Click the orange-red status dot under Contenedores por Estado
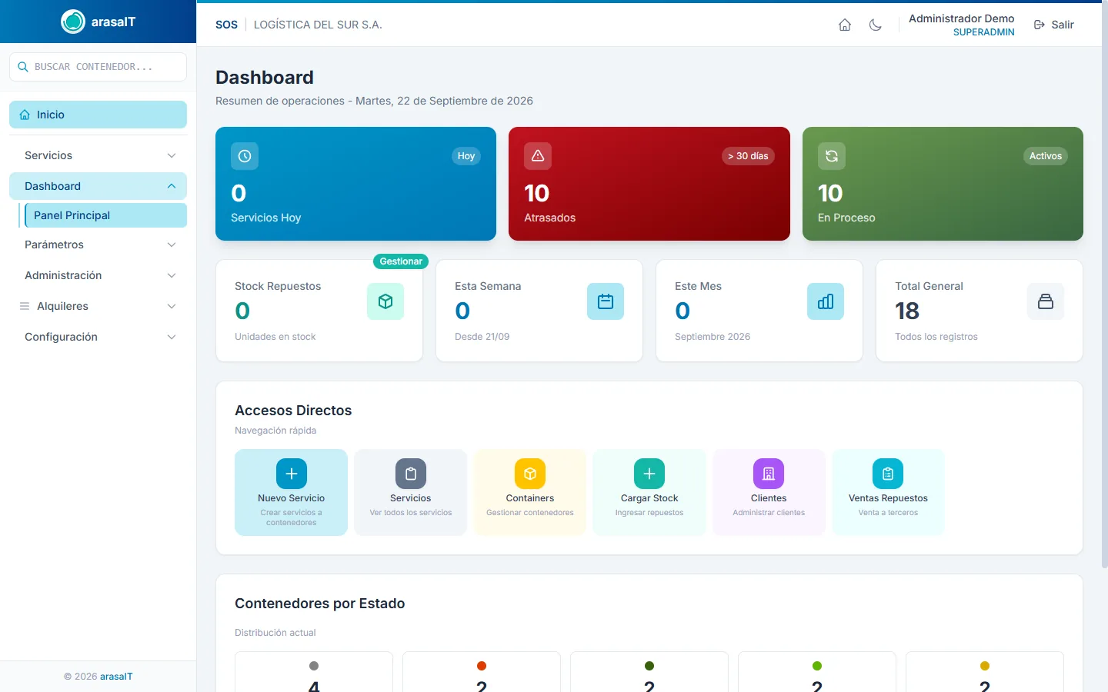 click(x=482, y=666)
